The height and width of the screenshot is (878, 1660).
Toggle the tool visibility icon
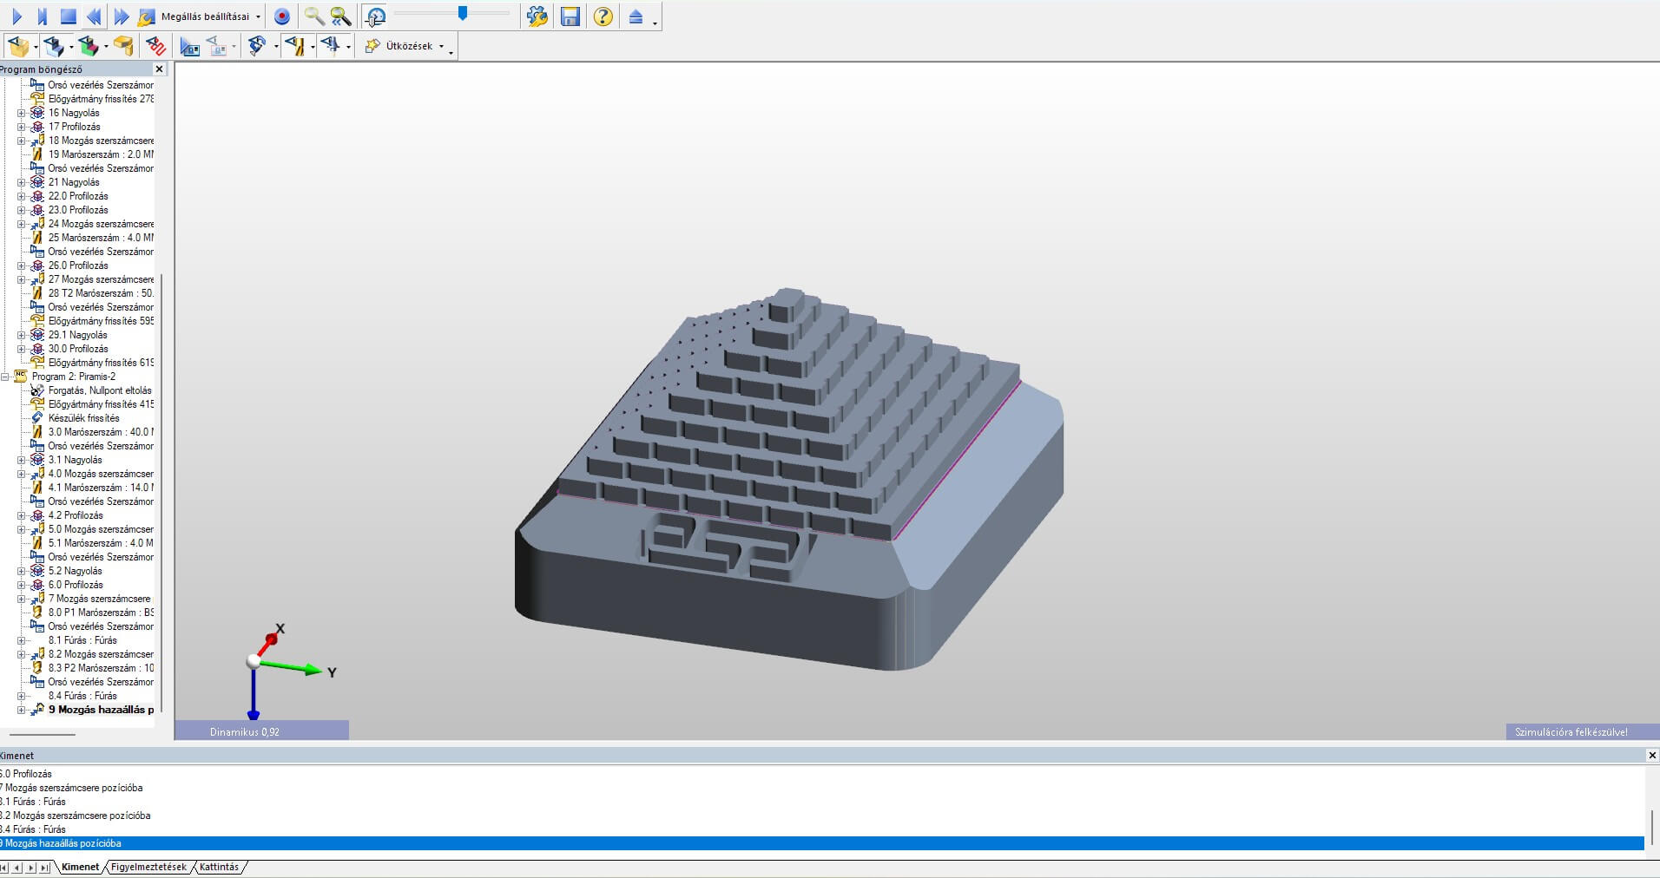294,46
